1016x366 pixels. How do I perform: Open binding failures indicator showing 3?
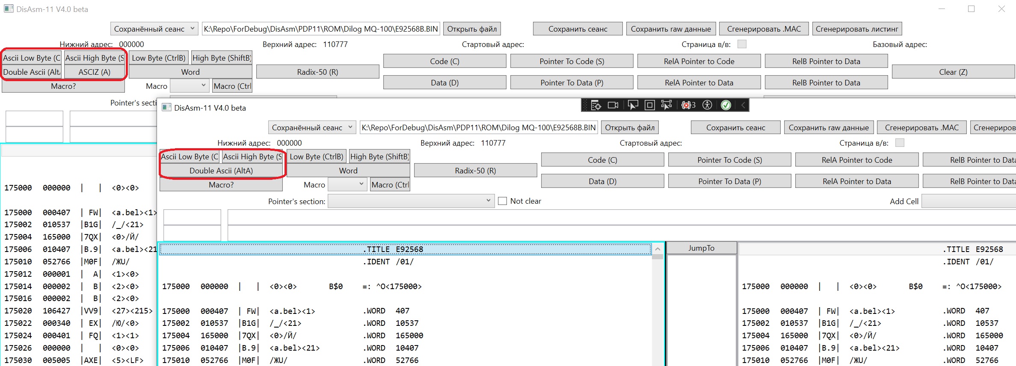tap(688, 105)
